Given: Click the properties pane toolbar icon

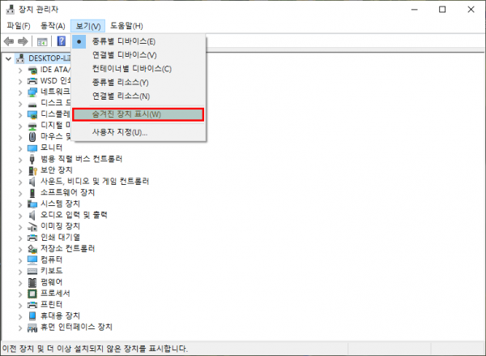Looking at the screenshot, I should (x=42, y=41).
